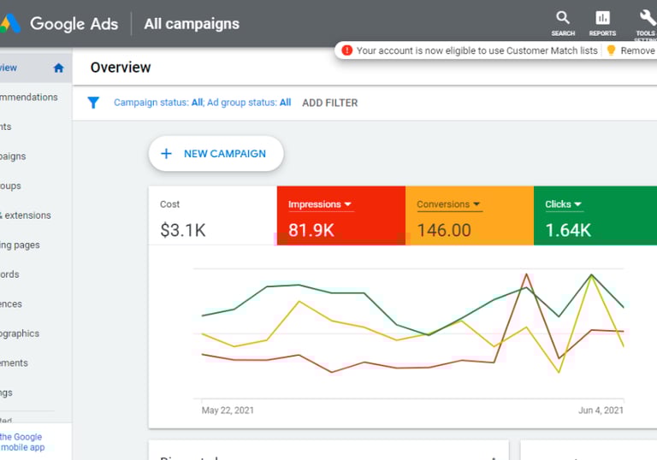Click the Ad group status All filter
The width and height of the screenshot is (657, 460).
coord(249,103)
